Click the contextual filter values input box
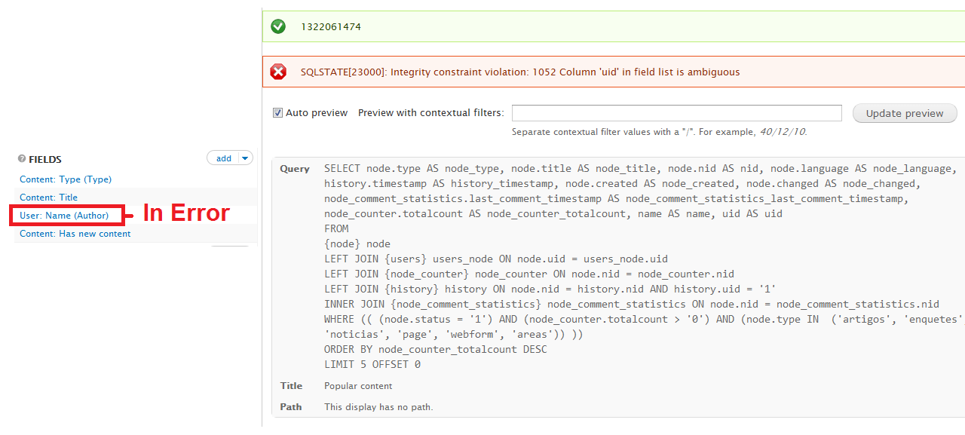This screenshot has height=435, width=965. coord(676,112)
